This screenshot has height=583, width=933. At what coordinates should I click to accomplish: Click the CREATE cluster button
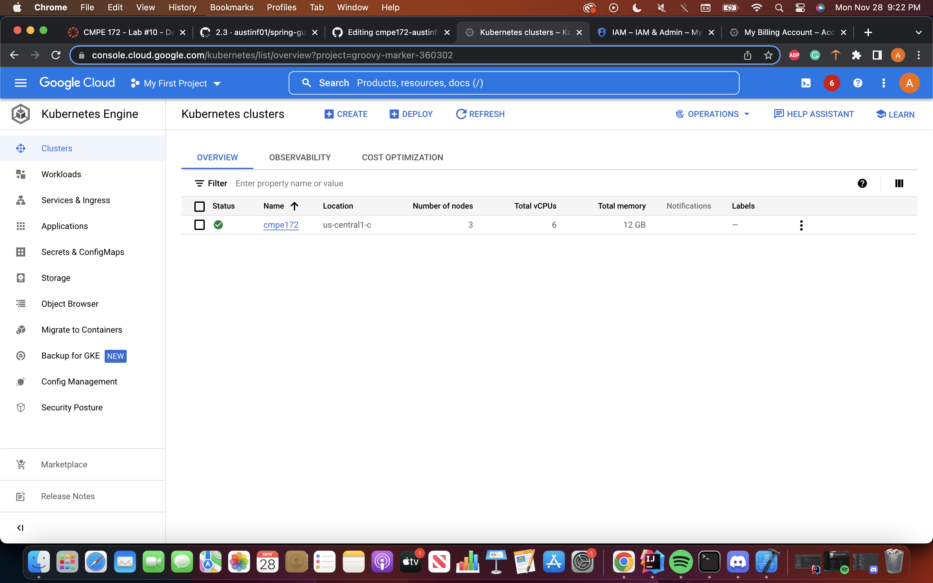(346, 114)
